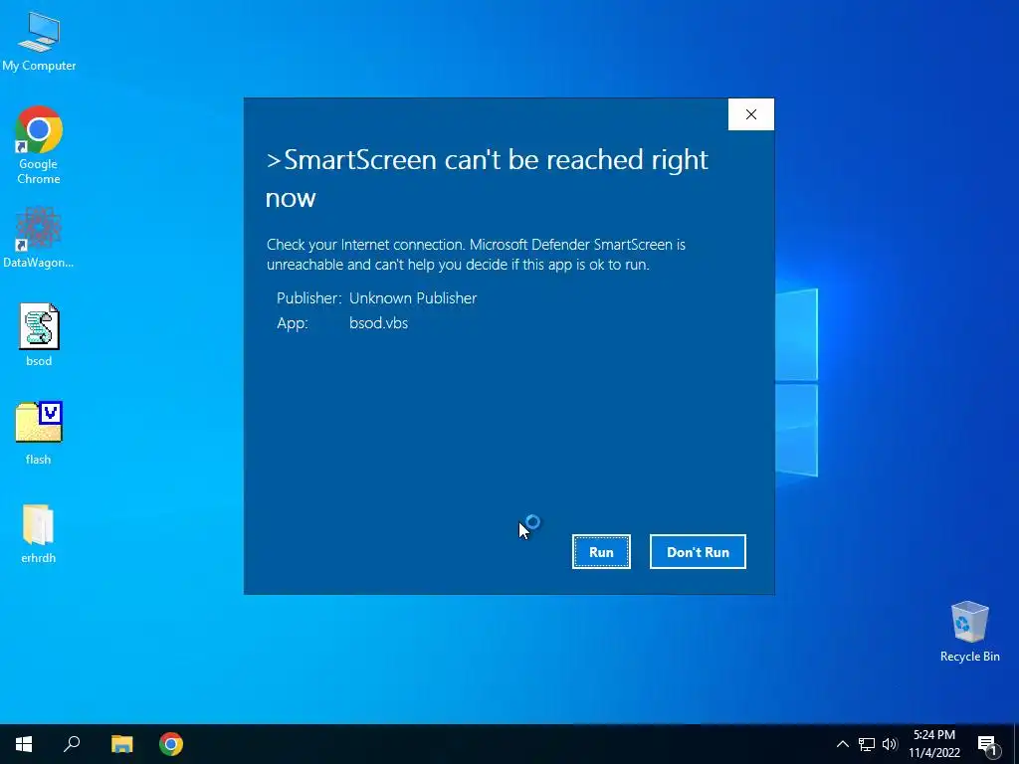The height and width of the screenshot is (764, 1019).
Task: Click Don't Run button
Action: click(698, 551)
